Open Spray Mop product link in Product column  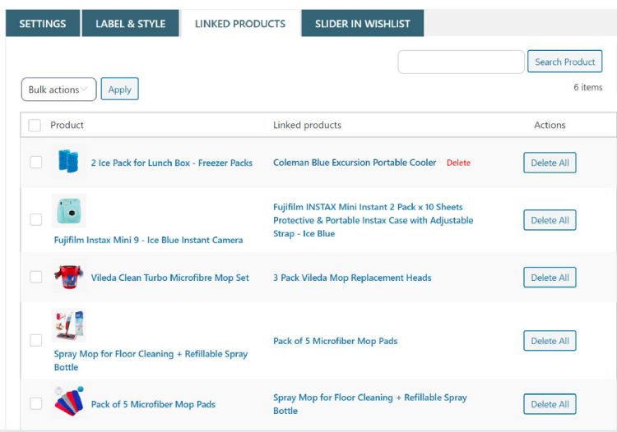[151, 360]
